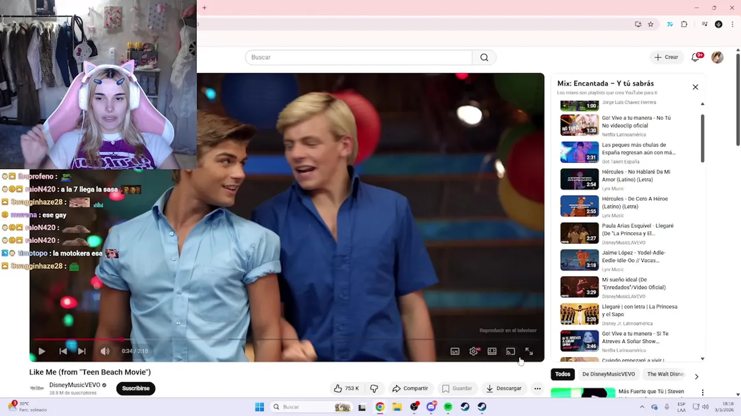Open a new browser tab with plus
The width and height of the screenshot is (741, 416).
(204, 8)
